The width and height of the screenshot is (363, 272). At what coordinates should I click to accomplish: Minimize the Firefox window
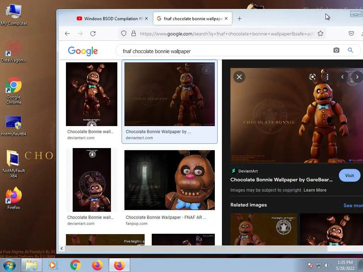click(x=355, y=14)
